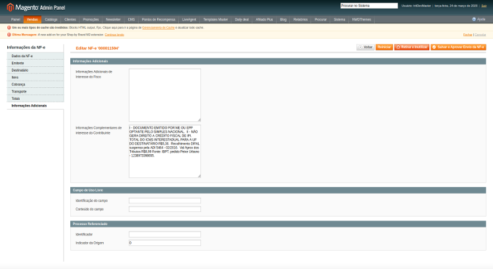
Task: Click the Cancelar link
Action: pyautogui.click(x=480, y=35)
